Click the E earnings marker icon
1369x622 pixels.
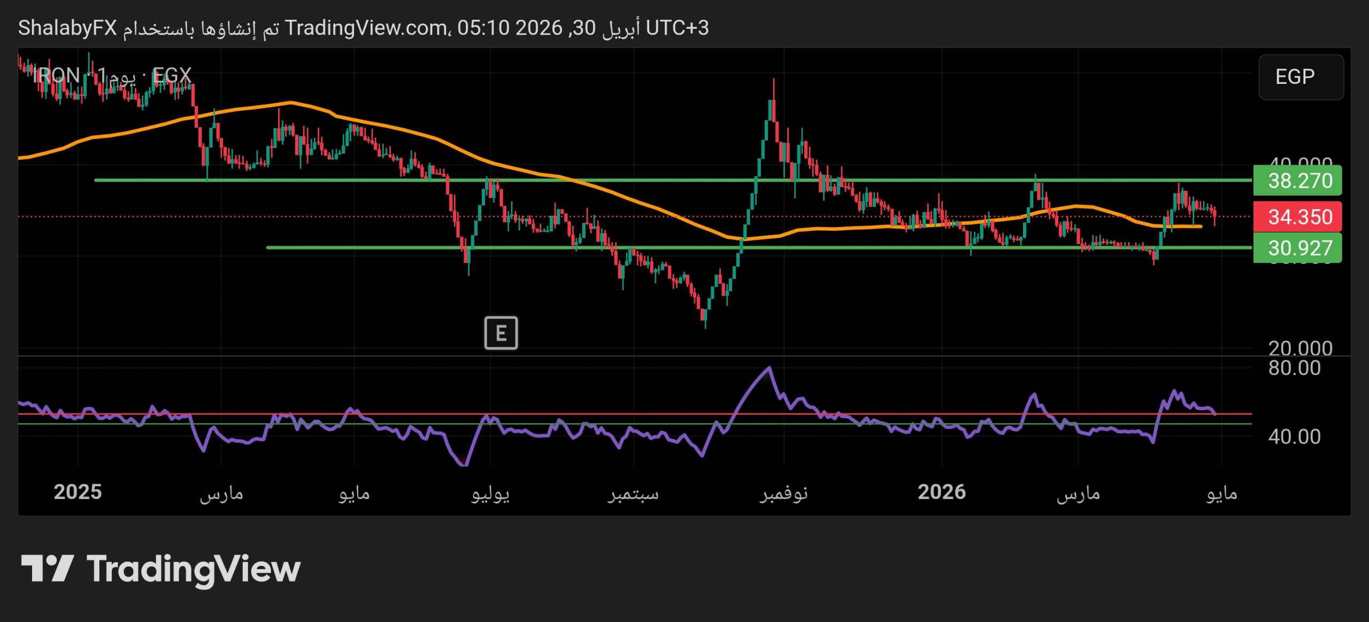coord(501,333)
